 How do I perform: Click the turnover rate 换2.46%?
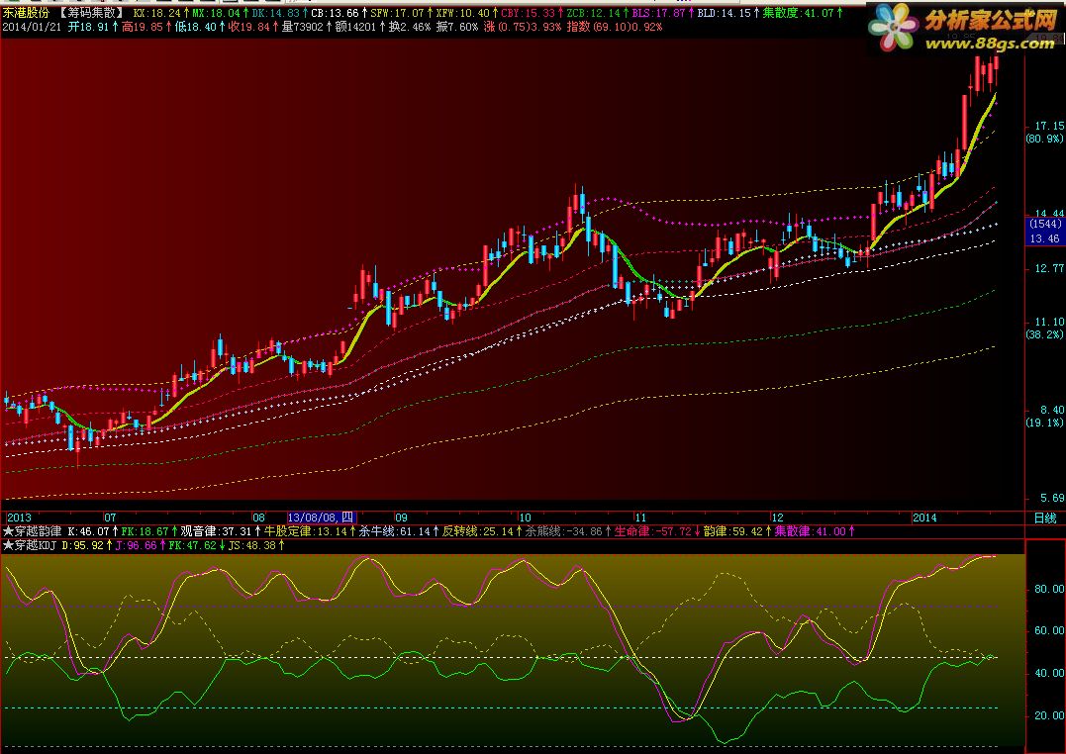409,27
